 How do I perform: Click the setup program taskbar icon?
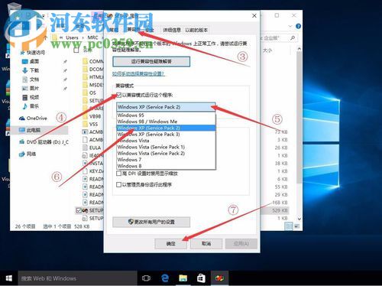coord(219,278)
